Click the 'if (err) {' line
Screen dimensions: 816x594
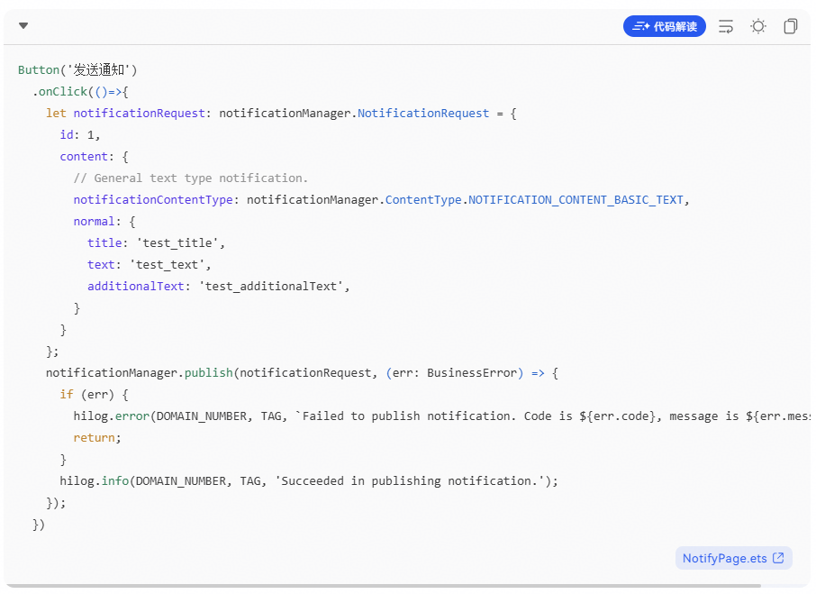click(x=95, y=395)
